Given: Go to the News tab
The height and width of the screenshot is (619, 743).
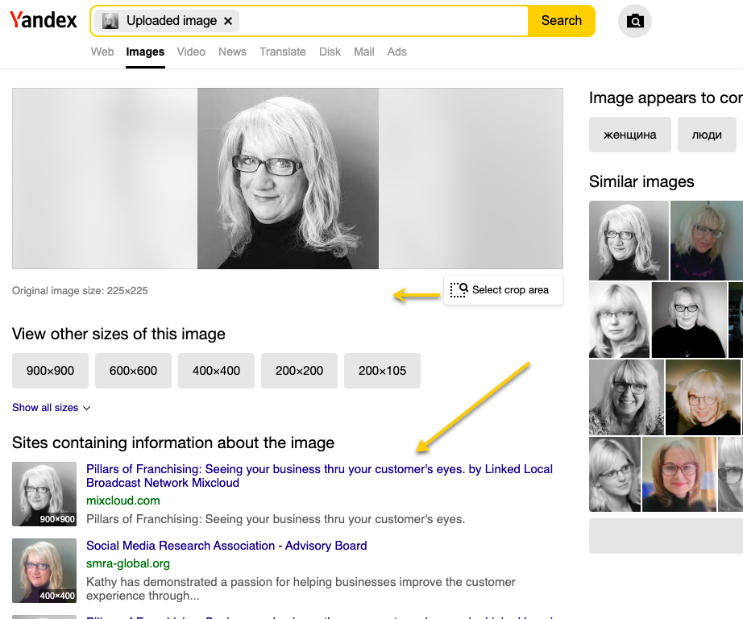Looking at the screenshot, I should (232, 52).
